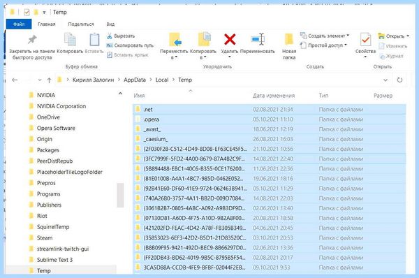Pin to Quick Access panel icon
Screen dimensions: 419x278
coord(32,40)
